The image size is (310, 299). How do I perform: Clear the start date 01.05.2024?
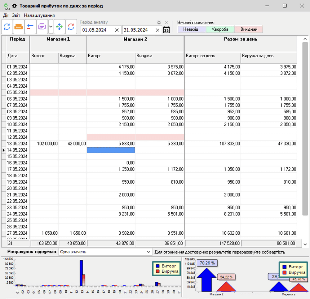tap(117, 30)
